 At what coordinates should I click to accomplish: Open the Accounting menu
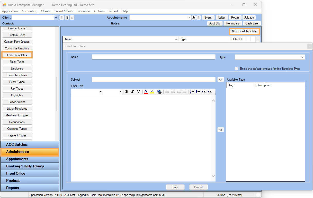[x=29, y=11]
